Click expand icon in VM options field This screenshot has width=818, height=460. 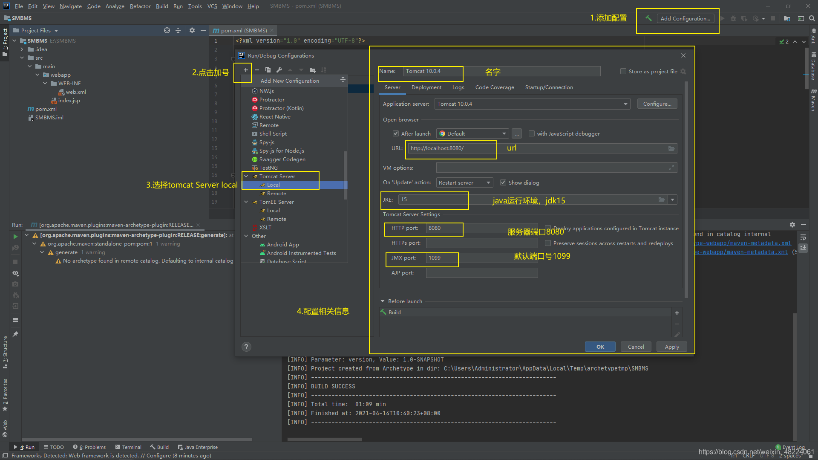coord(671,168)
